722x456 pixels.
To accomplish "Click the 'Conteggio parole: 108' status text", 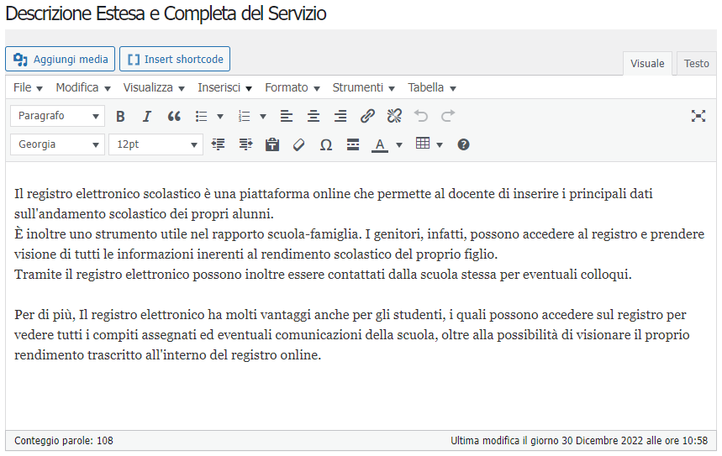I will pos(64,440).
